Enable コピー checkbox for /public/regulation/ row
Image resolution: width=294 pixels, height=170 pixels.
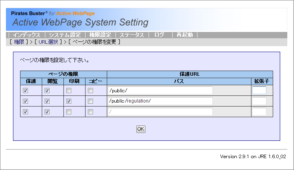(x=91, y=101)
